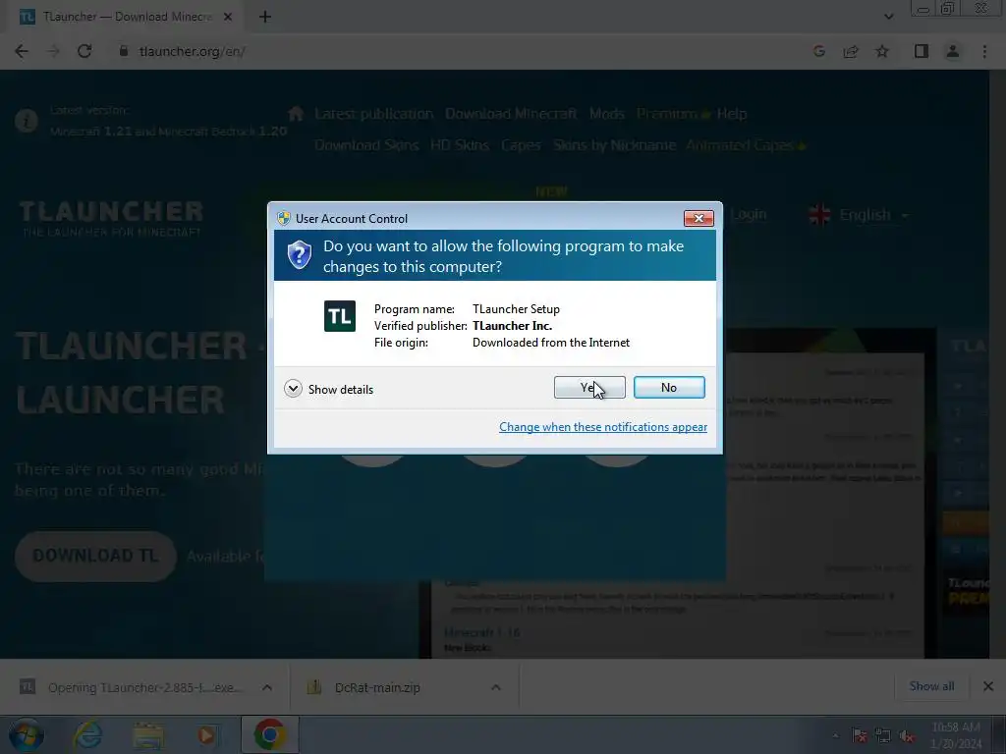The width and height of the screenshot is (1006, 754).
Task: Show hidden tray icons arrow
Action: 835,736
